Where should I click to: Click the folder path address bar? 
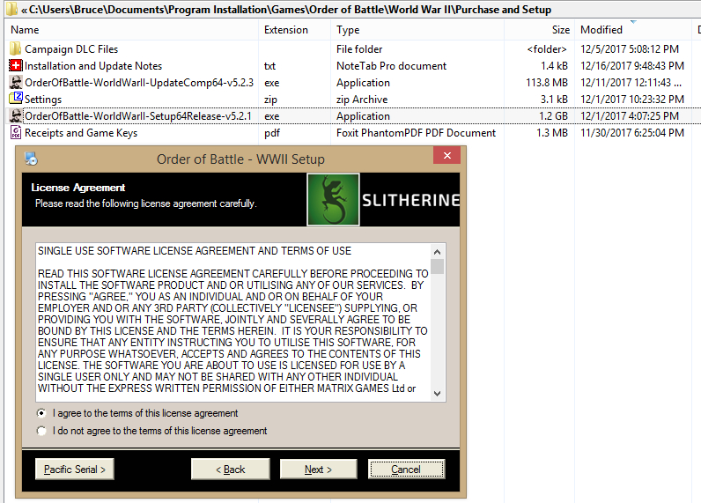point(350,10)
